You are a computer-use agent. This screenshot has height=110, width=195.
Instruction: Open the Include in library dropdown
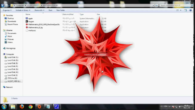point(23,10)
